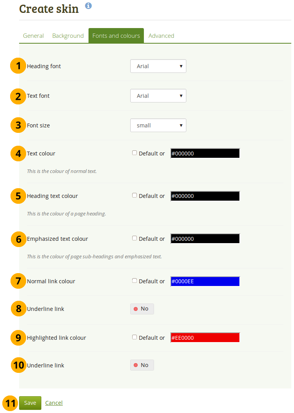This screenshot has height=413, width=294.
Task: Select Default for Highlighted link colour
Action: pos(135,337)
